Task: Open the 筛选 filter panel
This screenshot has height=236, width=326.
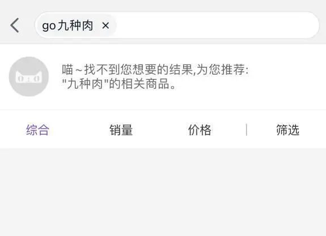Action: tap(288, 130)
